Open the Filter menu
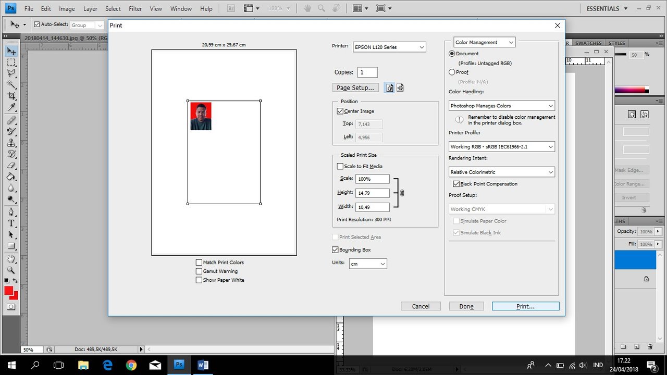This screenshot has height=375, width=667. click(135, 9)
